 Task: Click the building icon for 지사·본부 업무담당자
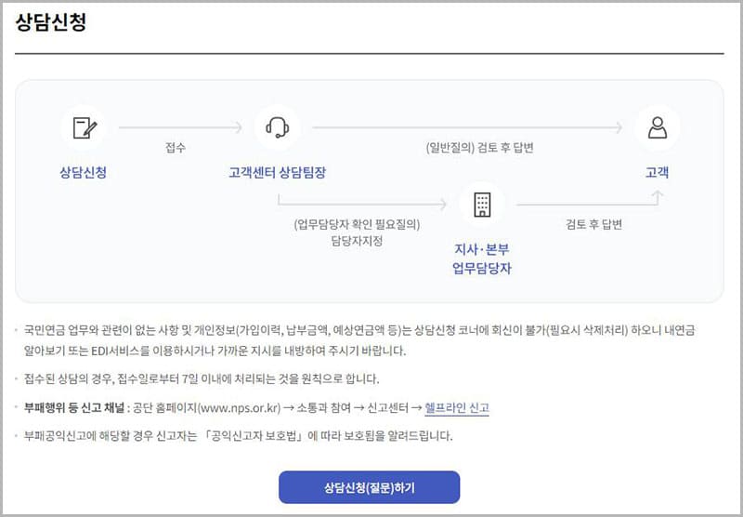pos(482,205)
